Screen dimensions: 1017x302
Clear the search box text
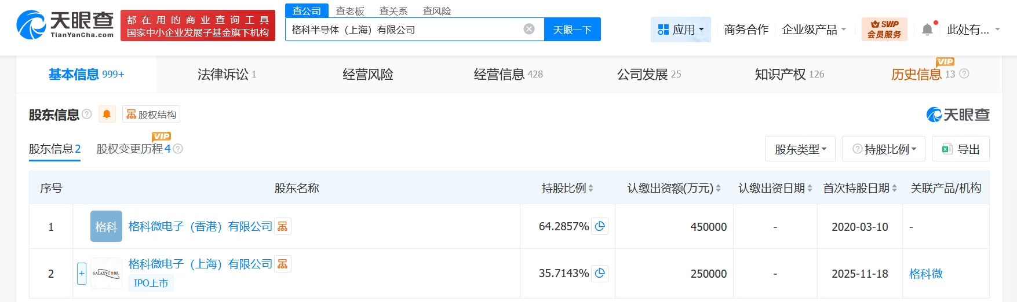(x=528, y=29)
